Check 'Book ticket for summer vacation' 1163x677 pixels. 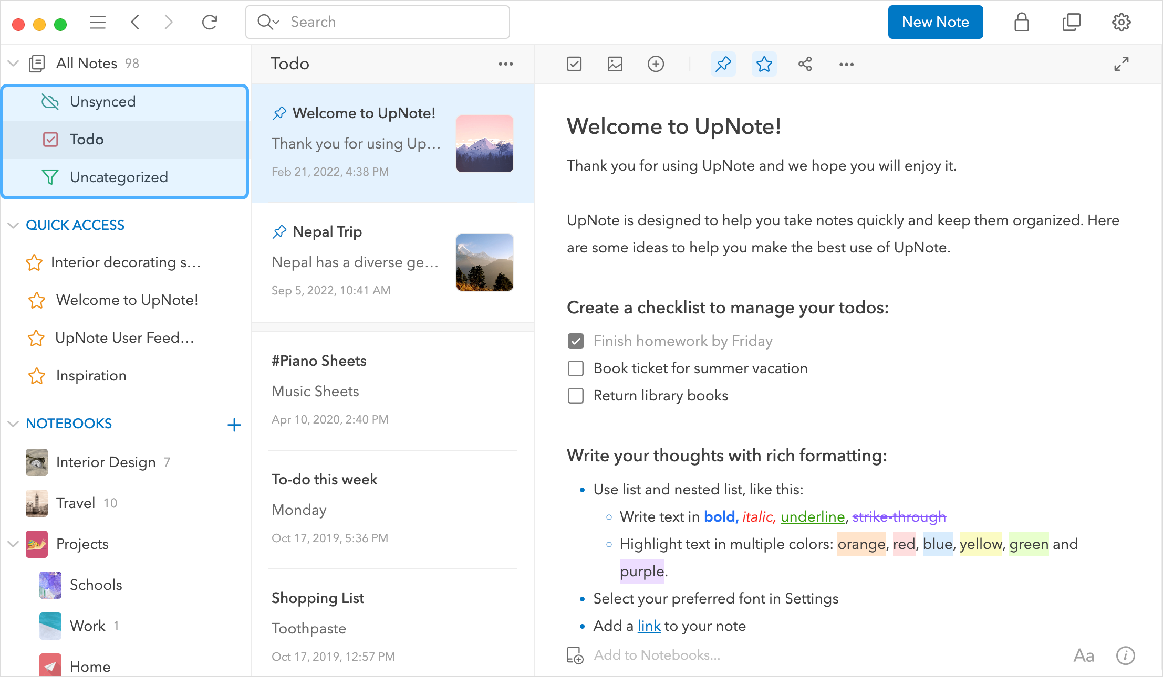tap(576, 368)
